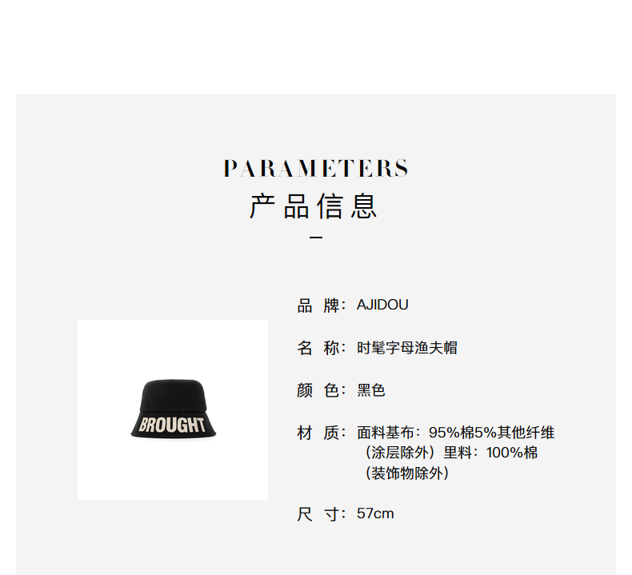The width and height of the screenshot is (632, 575).
Task: Click the 产品信息 title text
Action: 313,206
